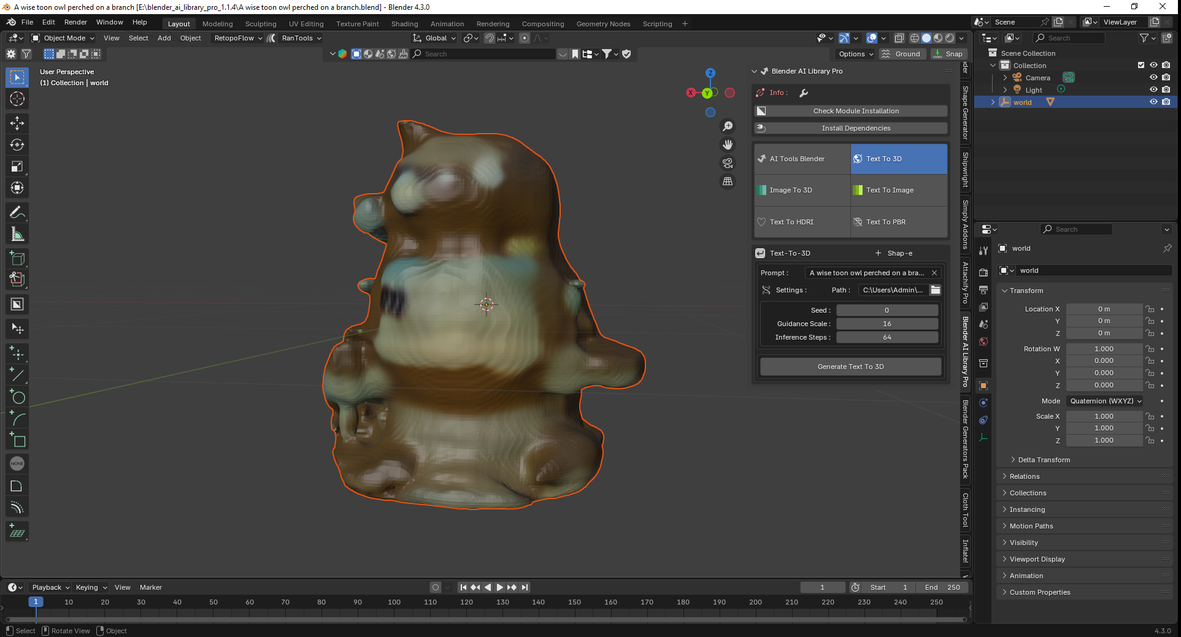
Task: Hide the Camera object with eye icon
Action: coord(1153,77)
